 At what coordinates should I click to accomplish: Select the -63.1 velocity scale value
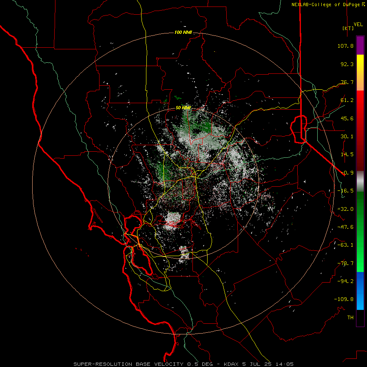[x=345, y=245]
